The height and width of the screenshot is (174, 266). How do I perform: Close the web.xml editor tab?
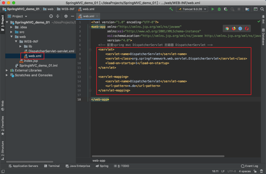(x=97, y=16)
